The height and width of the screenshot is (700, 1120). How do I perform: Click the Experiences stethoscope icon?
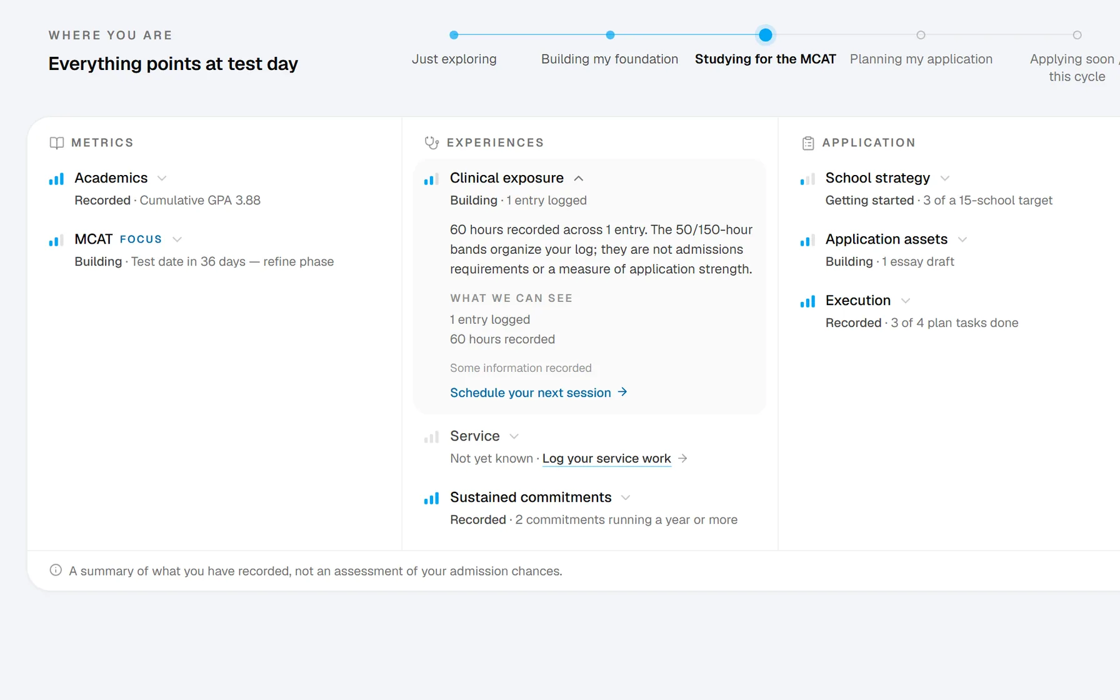coord(431,143)
